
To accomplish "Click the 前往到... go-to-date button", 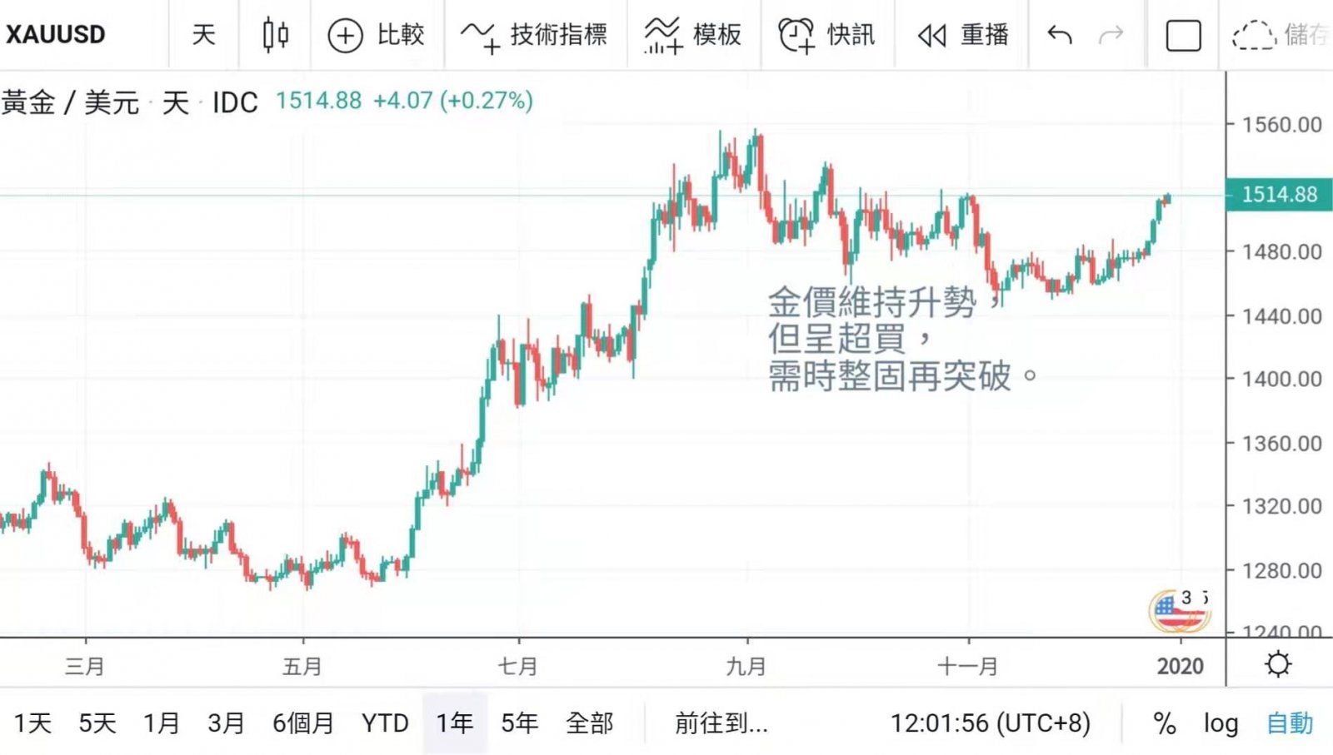I will [721, 723].
